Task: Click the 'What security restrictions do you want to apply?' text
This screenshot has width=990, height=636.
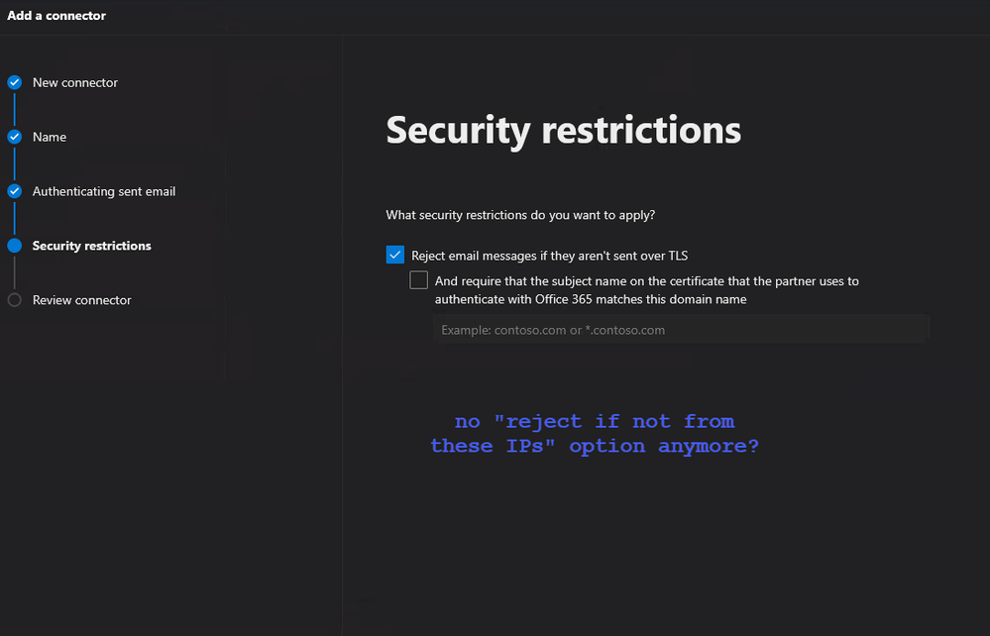Action: [520, 215]
